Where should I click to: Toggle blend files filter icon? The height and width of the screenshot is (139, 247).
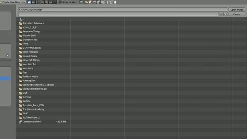point(90,2)
